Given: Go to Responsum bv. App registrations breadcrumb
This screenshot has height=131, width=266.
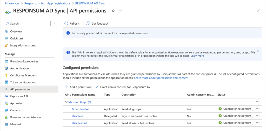Looking at the screenshot, I should tap(47, 3).
